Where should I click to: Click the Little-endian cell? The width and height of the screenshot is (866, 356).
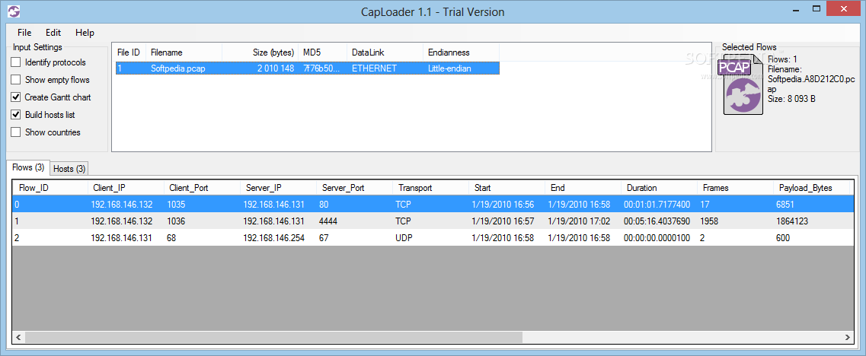tap(449, 68)
